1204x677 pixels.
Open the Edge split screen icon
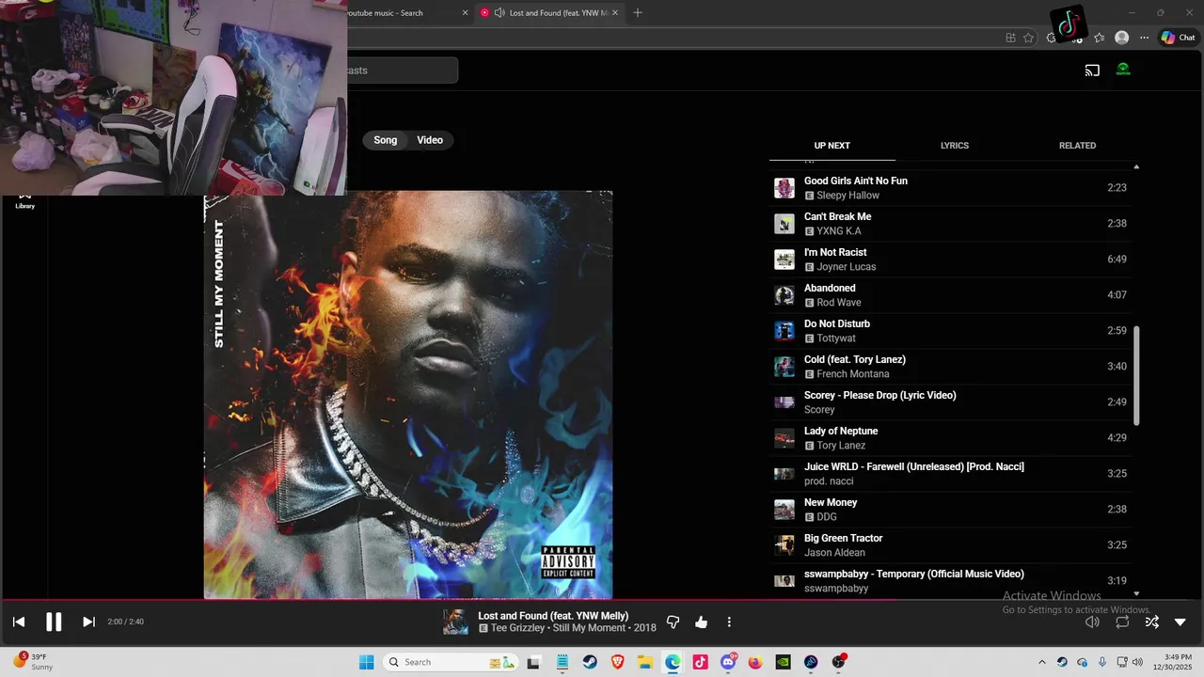pyautogui.click(x=1010, y=38)
